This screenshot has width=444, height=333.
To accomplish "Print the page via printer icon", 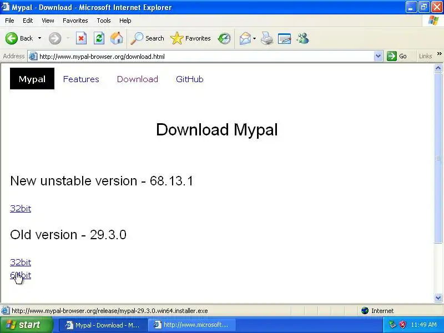I will [x=267, y=38].
